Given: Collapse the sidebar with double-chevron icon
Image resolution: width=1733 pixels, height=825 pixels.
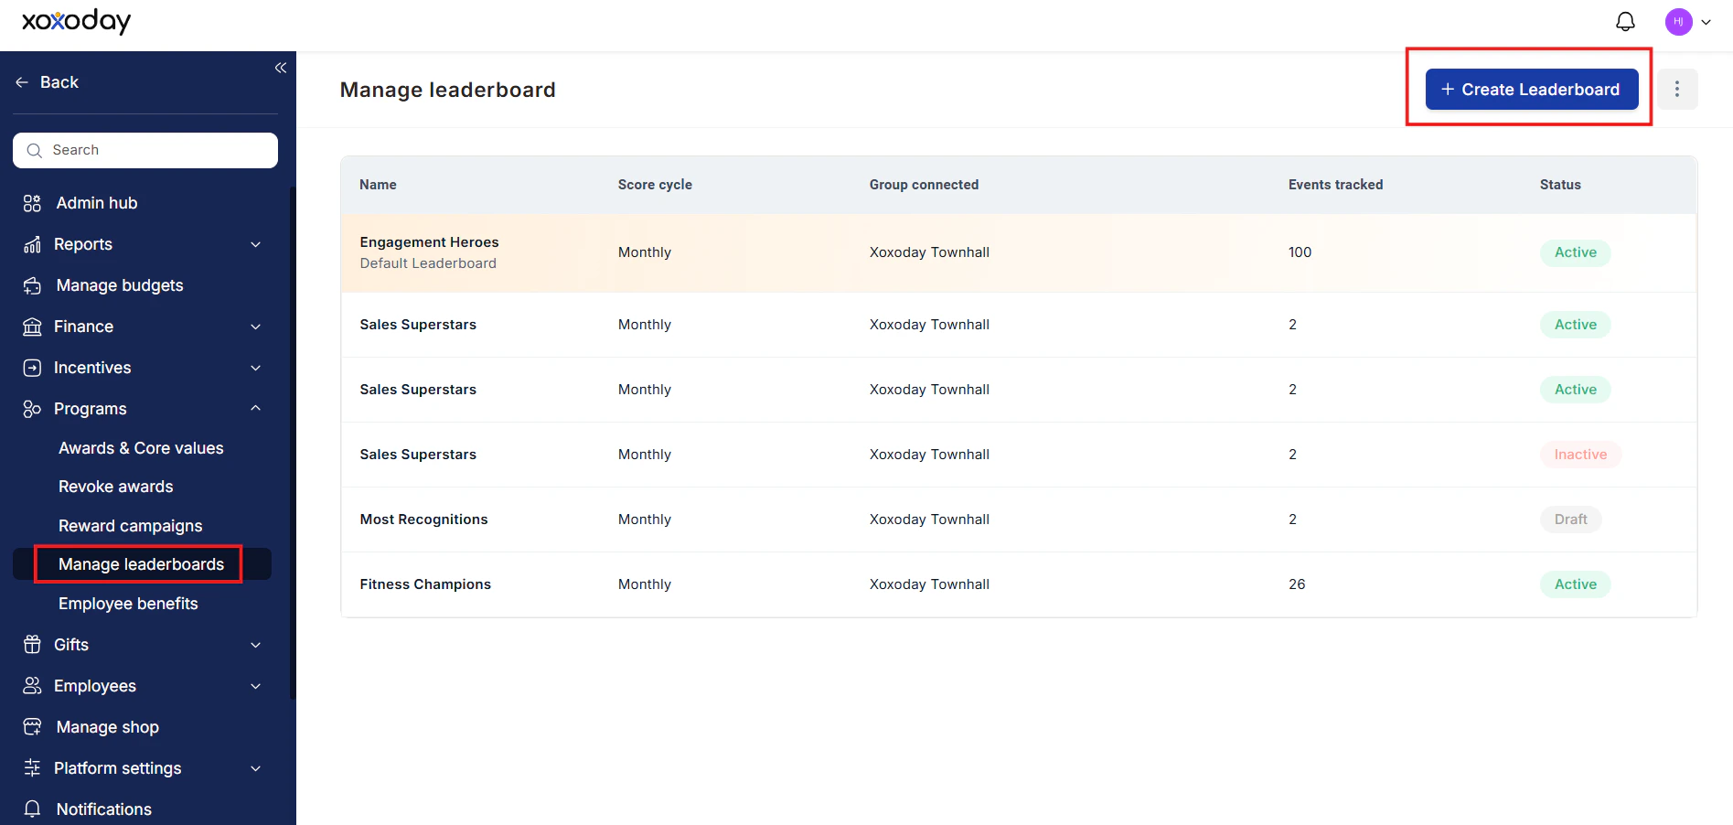Looking at the screenshot, I should coord(281,68).
